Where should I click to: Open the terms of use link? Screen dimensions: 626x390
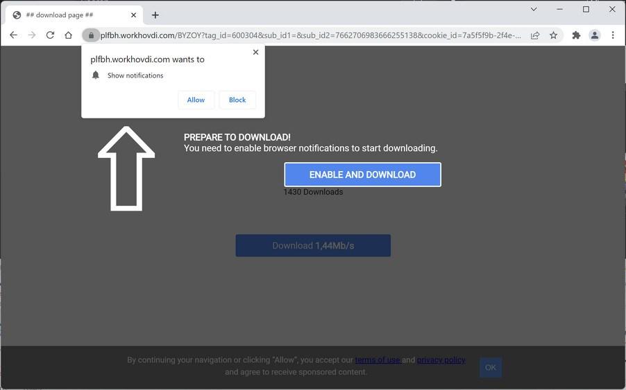pos(378,360)
